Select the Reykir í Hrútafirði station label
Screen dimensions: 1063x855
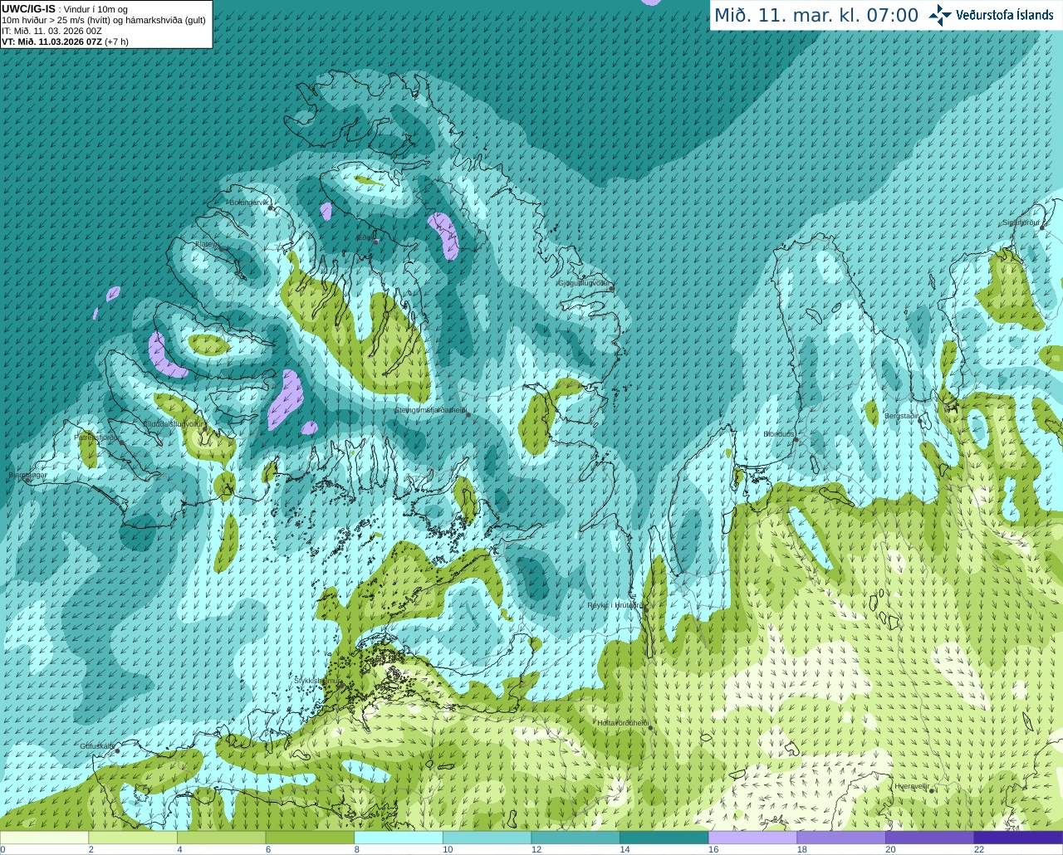pyautogui.click(x=615, y=605)
